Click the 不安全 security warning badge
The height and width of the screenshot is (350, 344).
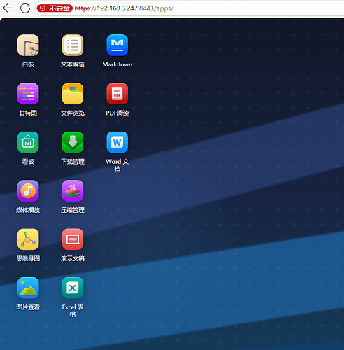point(55,8)
